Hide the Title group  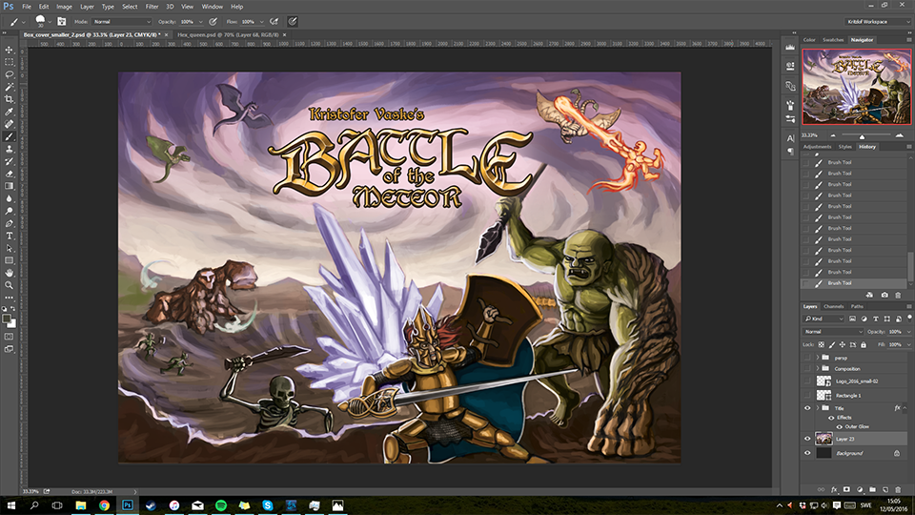[x=807, y=408]
